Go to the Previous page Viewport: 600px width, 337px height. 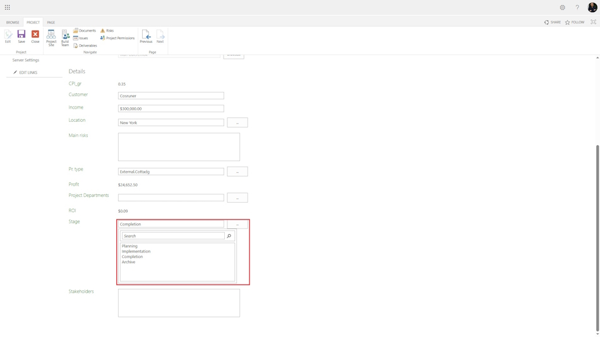146,37
